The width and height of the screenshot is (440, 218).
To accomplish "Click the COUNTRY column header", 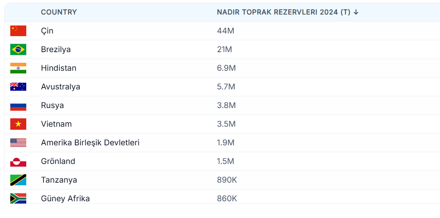I will click(x=59, y=12).
